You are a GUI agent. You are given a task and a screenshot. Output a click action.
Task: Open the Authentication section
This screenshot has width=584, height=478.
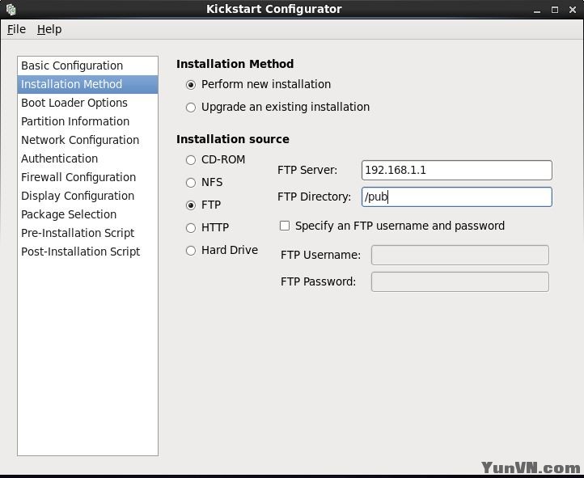(x=59, y=159)
